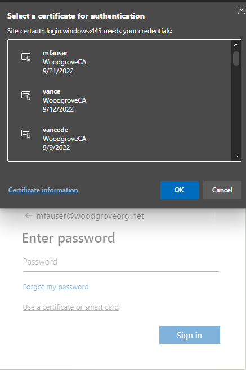Close the certificate selection dialog
Screen dimensions: 246x370
tap(241, 10)
